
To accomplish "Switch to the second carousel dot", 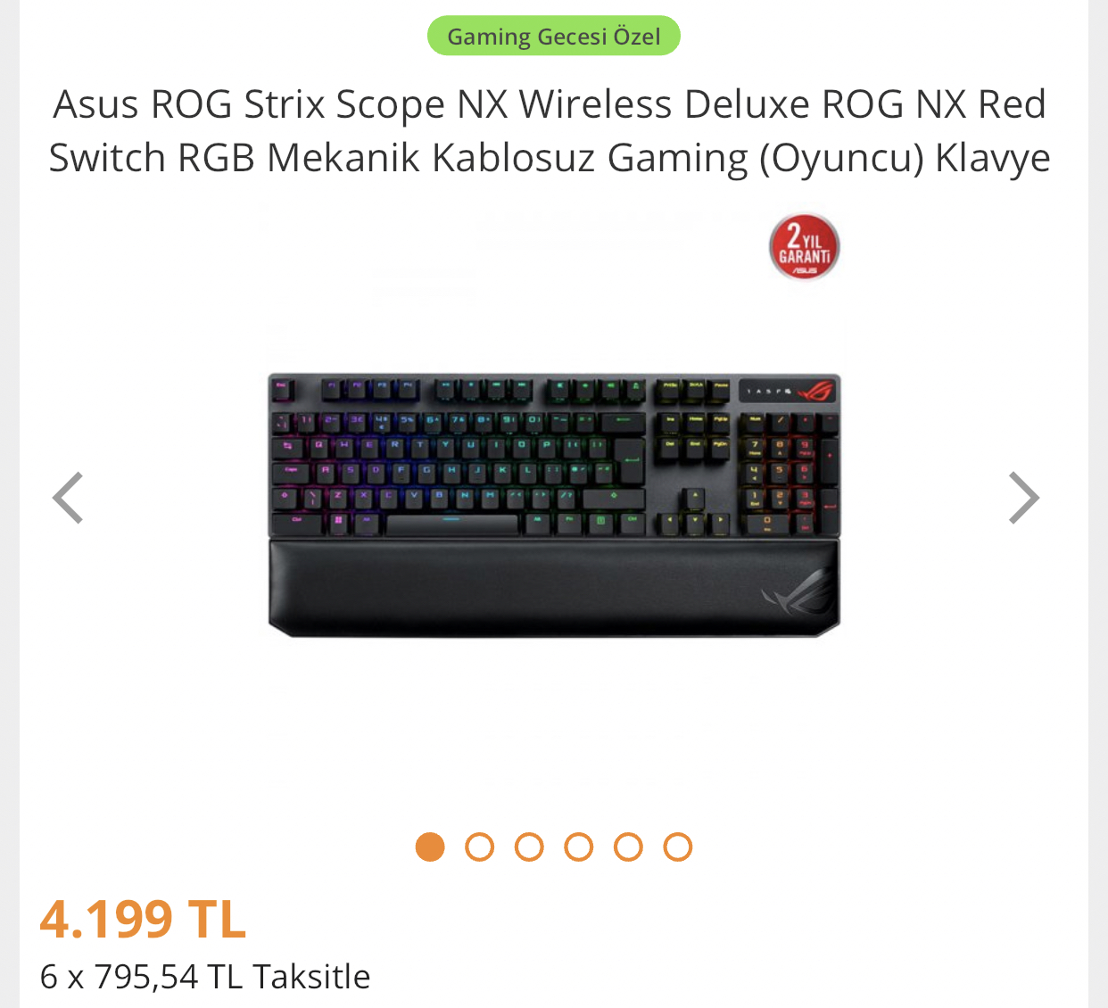I will [x=479, y=847].
